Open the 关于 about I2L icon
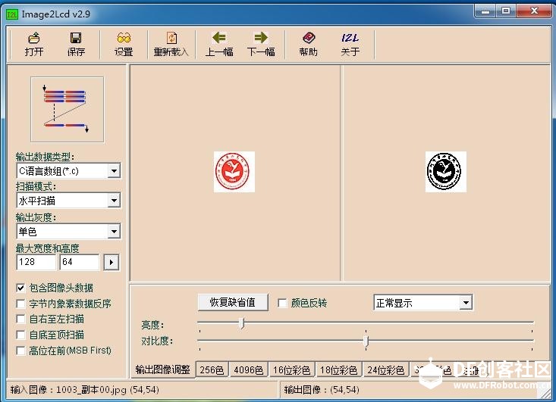The width and height of the screenshot is (556, 402). click(350, 44)
